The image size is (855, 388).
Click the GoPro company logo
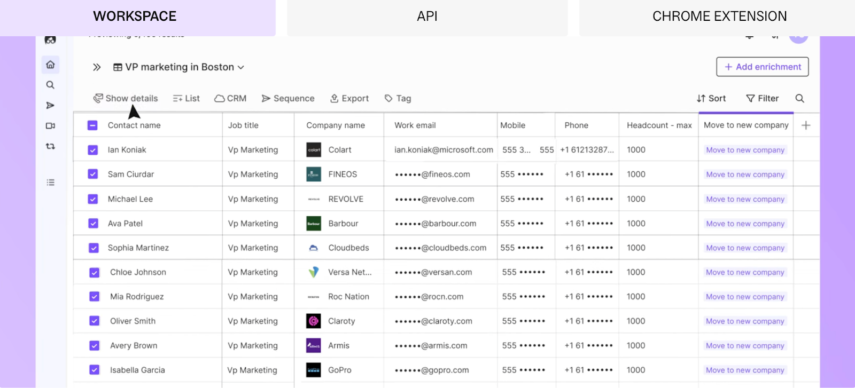click(314, 370)
